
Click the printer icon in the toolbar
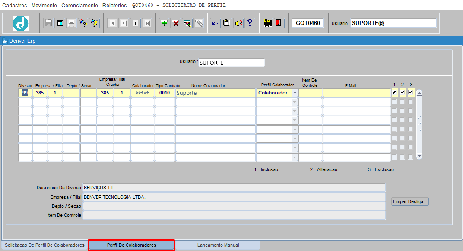click(x=71, y=23)
